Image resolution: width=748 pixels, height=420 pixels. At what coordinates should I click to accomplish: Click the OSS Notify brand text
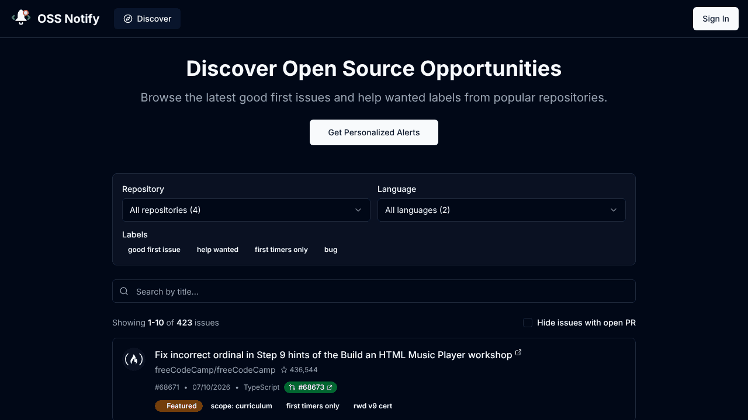click(x=68, y=19)
